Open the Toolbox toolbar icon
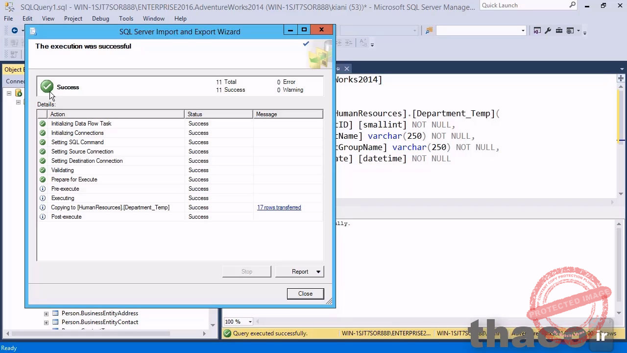This screenshot has height=353, width=627. pos(559,30)
